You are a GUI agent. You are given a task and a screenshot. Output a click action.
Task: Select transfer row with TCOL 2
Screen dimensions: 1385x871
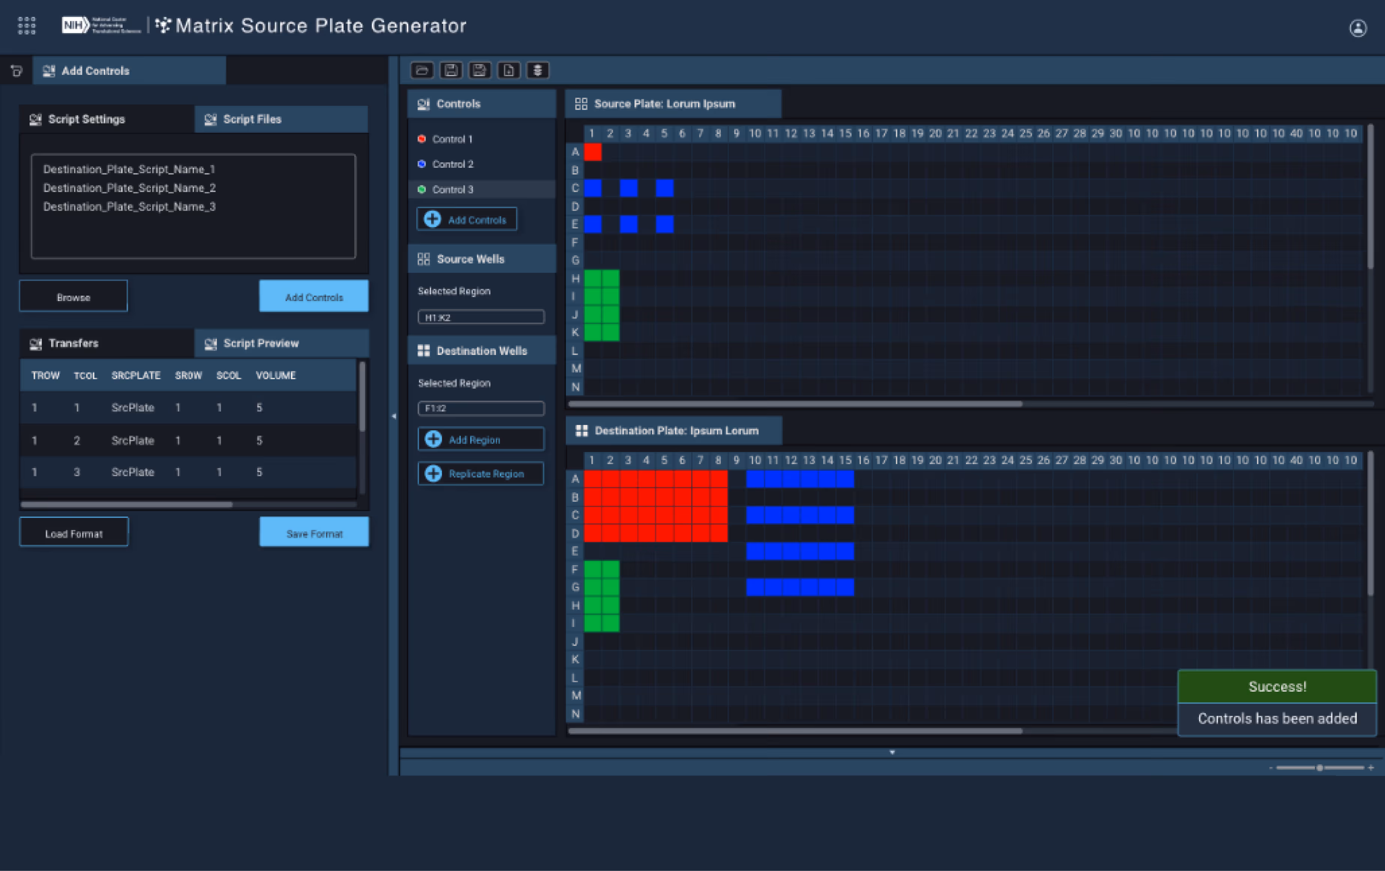coord(189,440)
